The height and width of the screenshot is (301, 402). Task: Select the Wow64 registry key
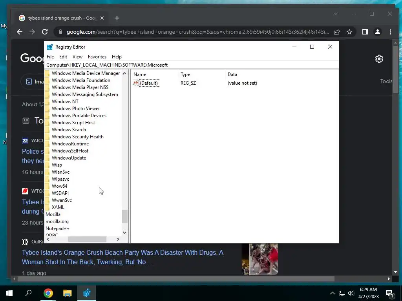(x=59, y=186)
